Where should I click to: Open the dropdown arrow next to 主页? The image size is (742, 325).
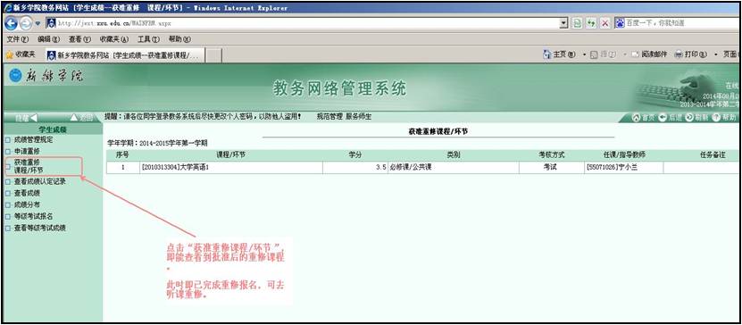pyautogui.click(x=585, y=54)
